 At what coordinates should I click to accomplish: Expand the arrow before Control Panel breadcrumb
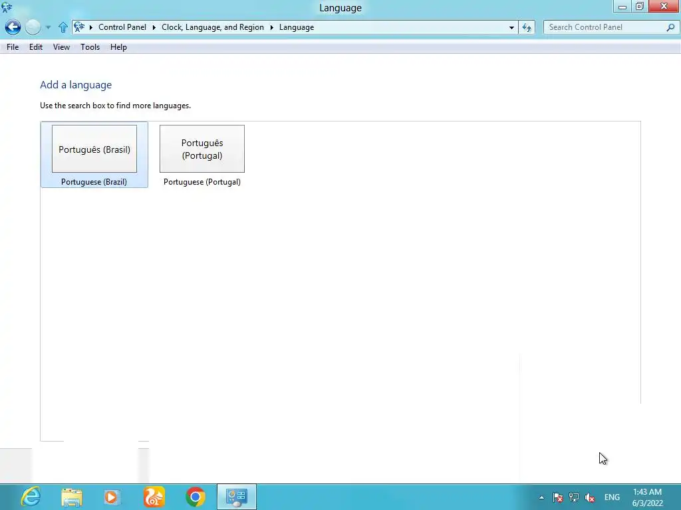pyautogui.click(x=90, y=27)
